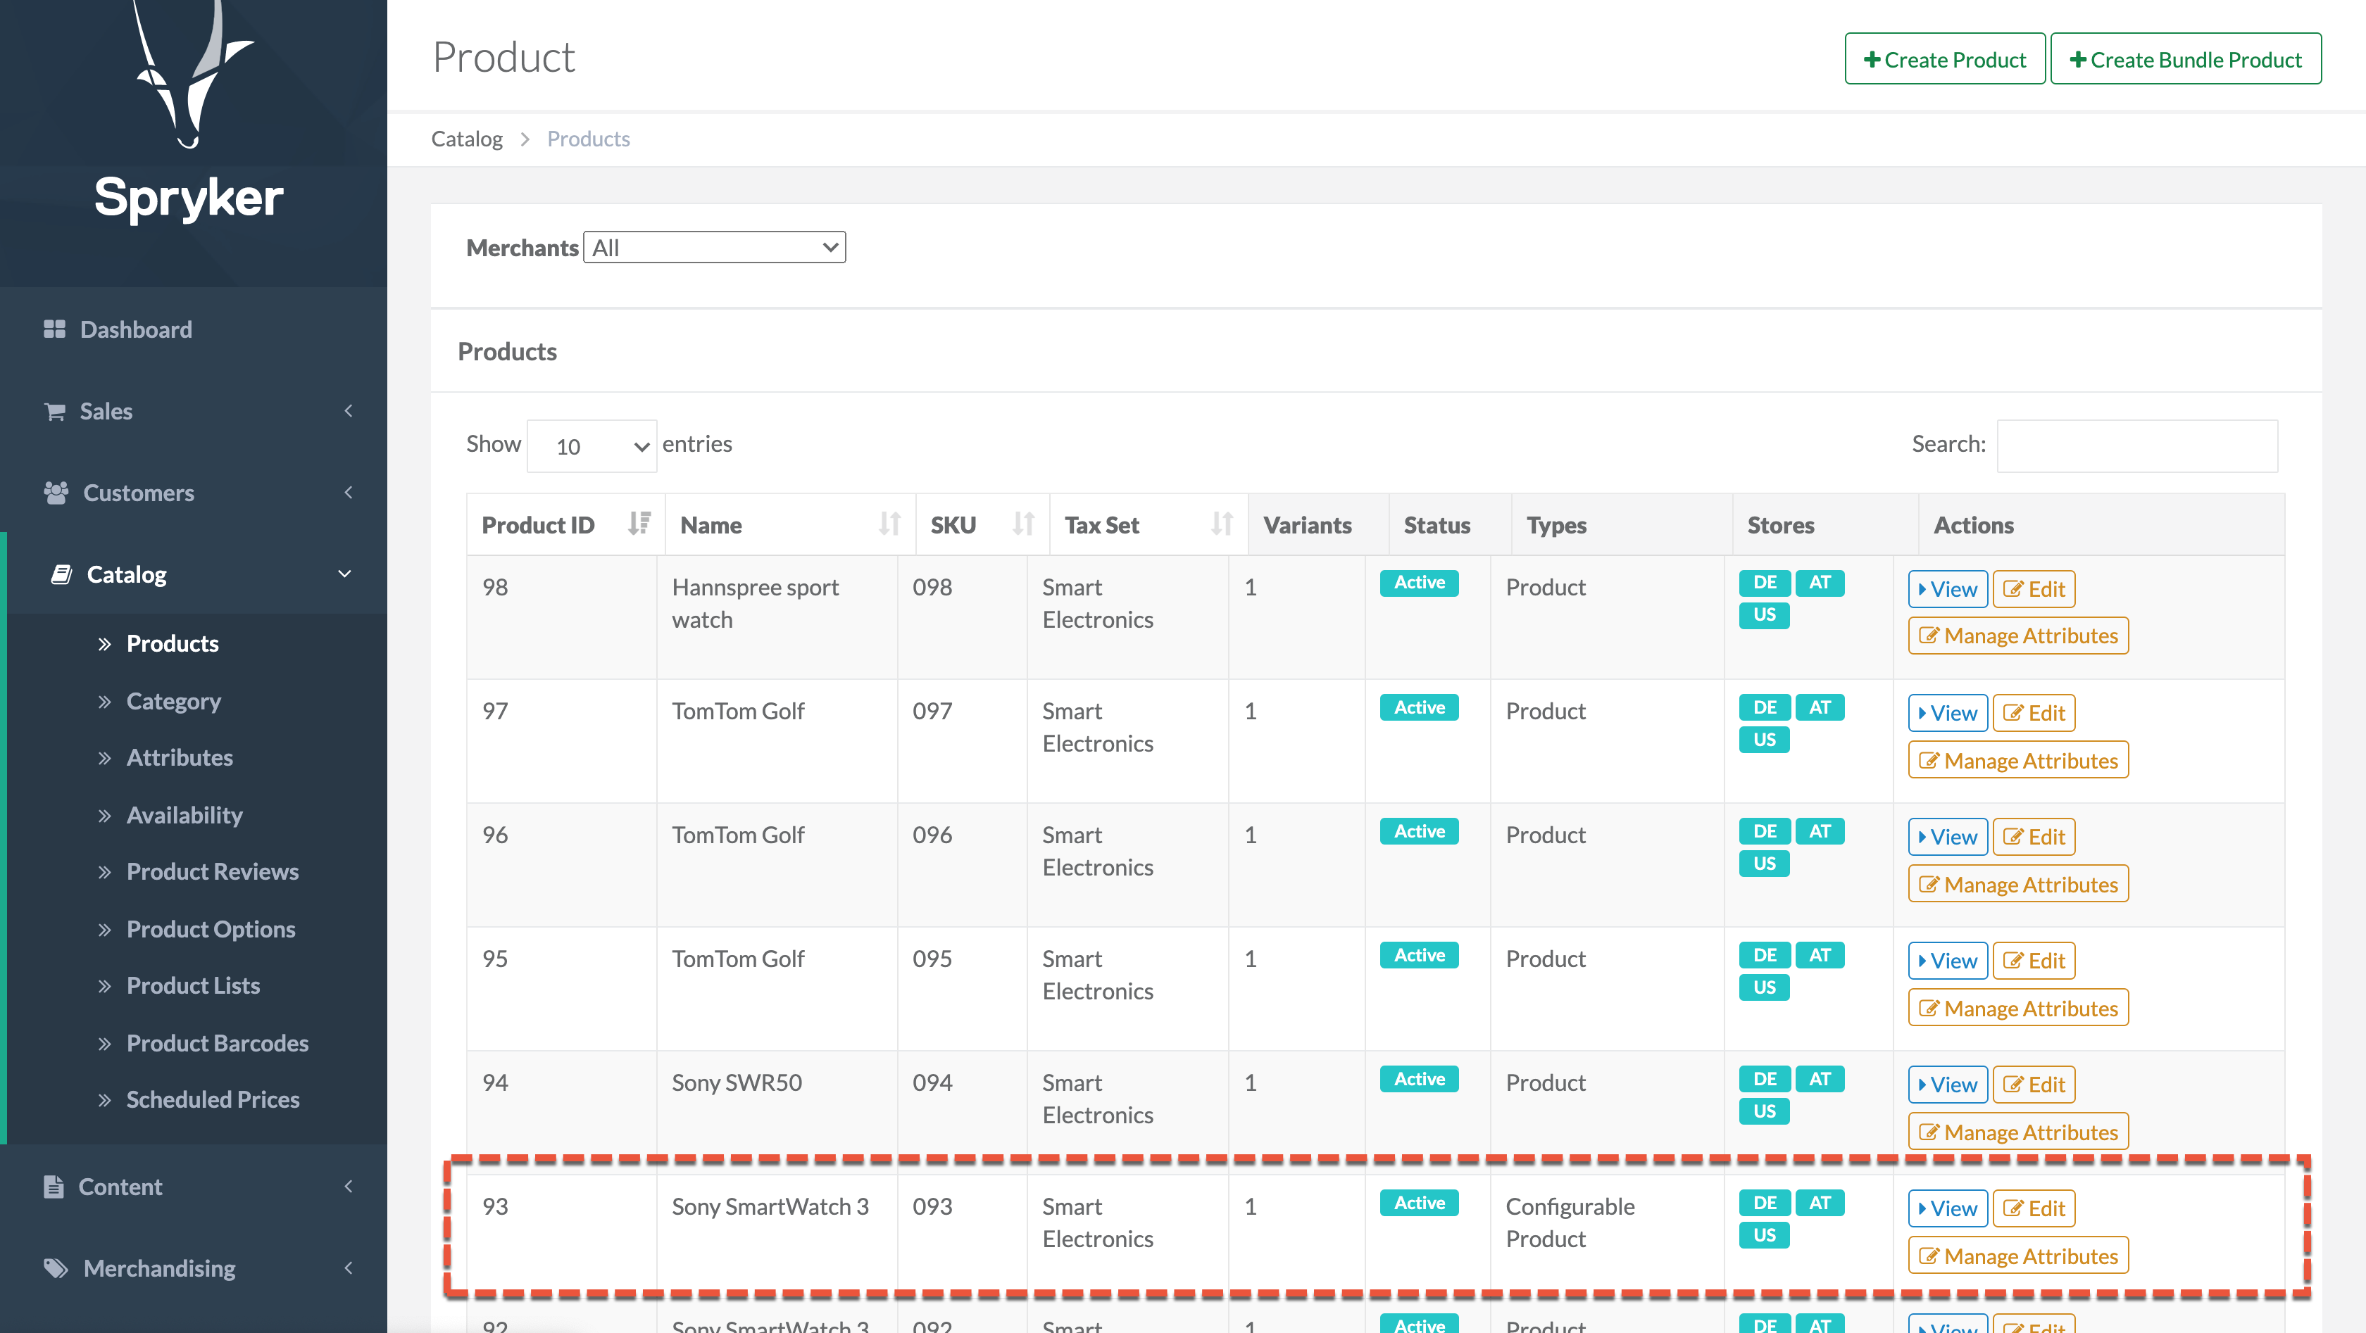Click the Sales cart icon
2366x1333 pixels.
click(54, 411)
